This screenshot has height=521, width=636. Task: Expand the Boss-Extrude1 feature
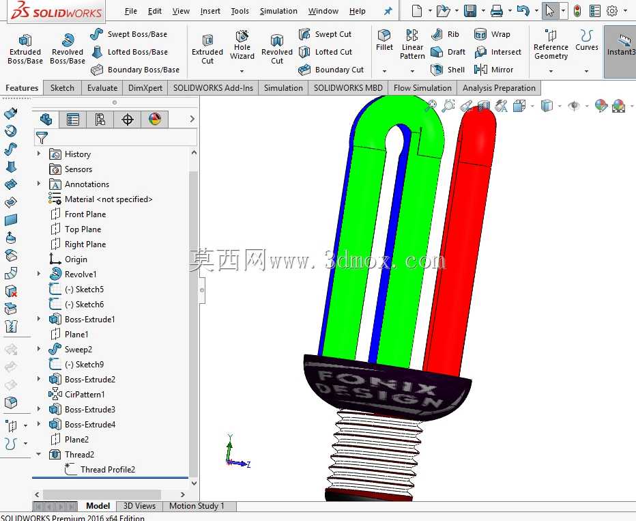pos(38,319)
